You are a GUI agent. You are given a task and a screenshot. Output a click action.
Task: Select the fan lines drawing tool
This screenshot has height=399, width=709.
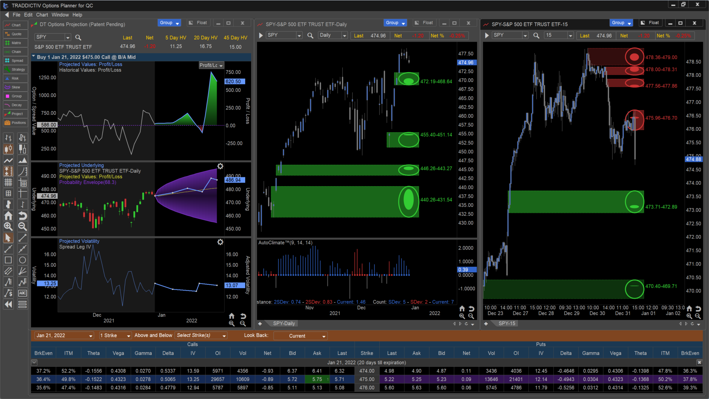point(23,271)
